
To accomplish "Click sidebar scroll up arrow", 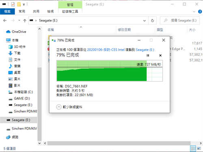I will (x=39, y=29).
